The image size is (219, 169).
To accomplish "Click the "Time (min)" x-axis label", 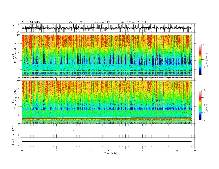I will pyautogui.click(x=111, y=153).
